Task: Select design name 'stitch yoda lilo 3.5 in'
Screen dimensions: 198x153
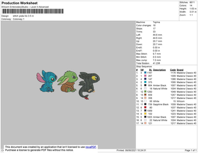Action: coord(23,16)
